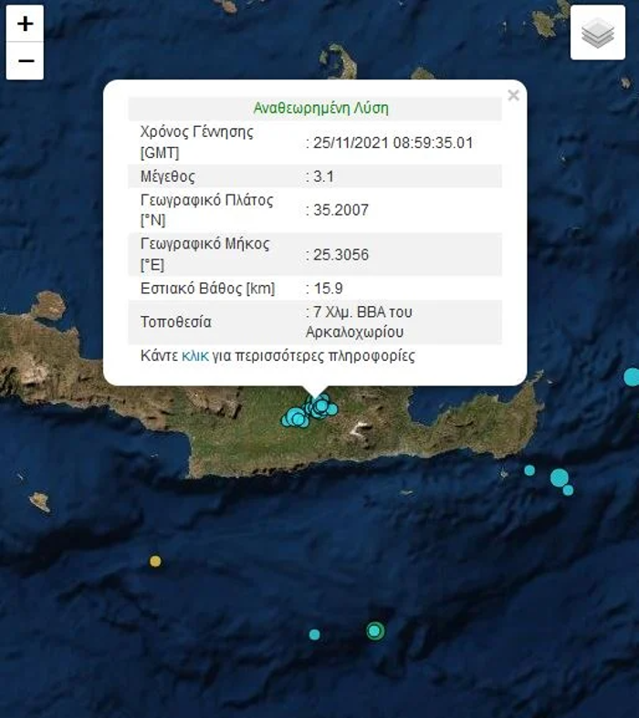
Task: Select the green-ringed earthquake marker
Action: [374, 630]
